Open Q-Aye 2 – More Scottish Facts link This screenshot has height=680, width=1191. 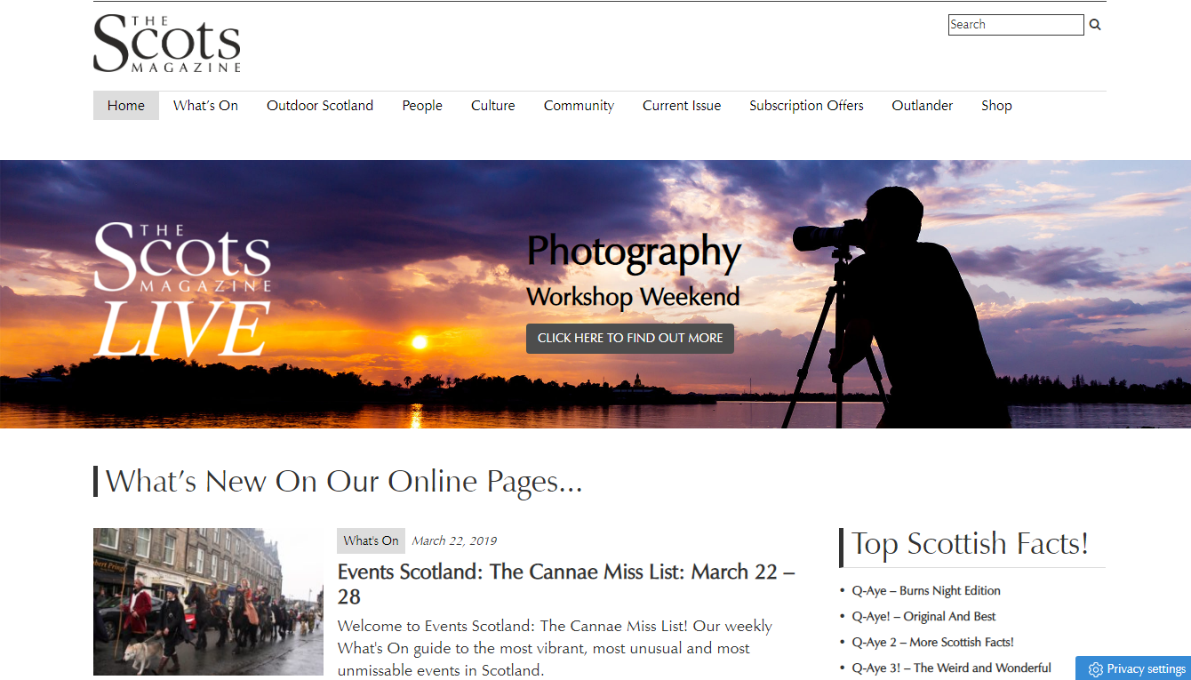coord(932,642)
